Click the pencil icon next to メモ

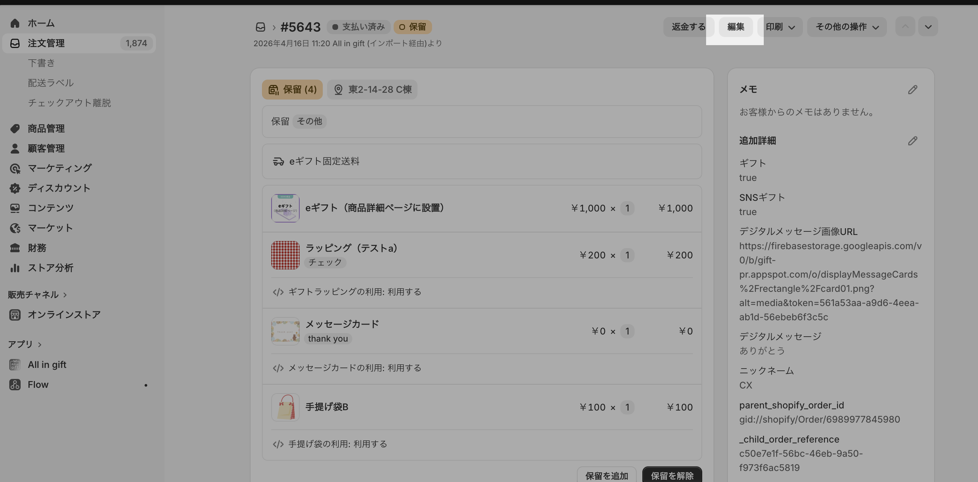point(912,90)
